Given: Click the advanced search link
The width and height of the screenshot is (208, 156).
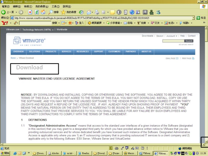Looking at the screenshot, I should [x=186, y=44].
